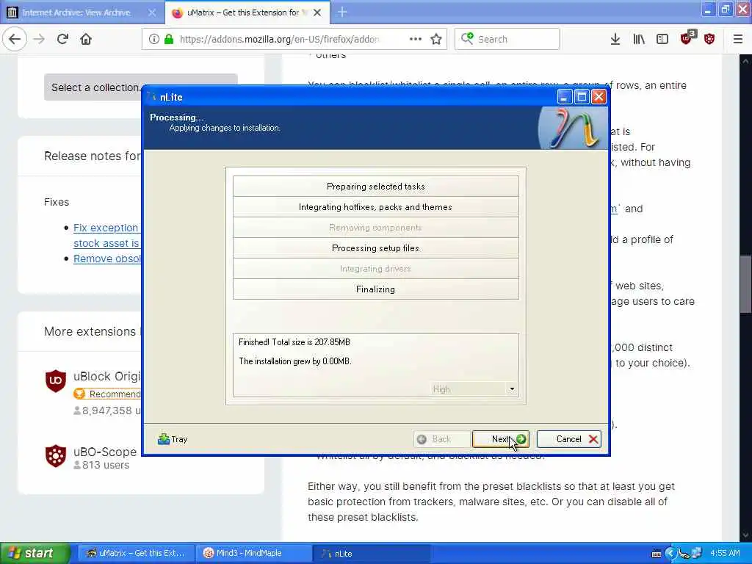This screenshot has height=564, width=752.
Task: Click the nLite logo icon in header
Action: pos(571,128)
